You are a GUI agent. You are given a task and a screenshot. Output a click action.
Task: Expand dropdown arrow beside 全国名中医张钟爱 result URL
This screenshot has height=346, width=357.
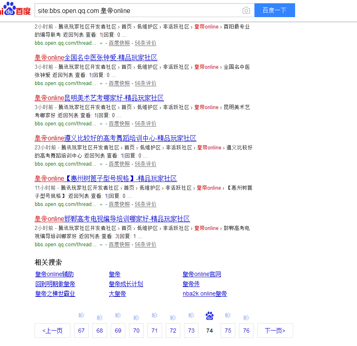tap(101, 84)
